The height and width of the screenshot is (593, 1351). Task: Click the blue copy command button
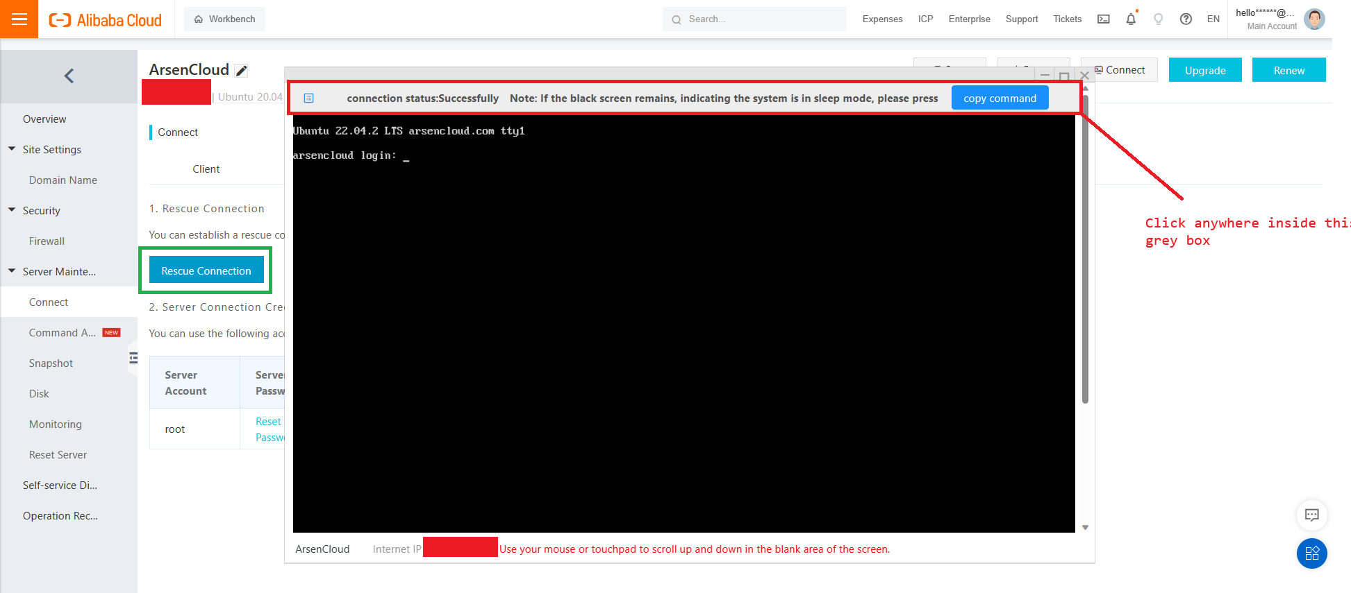[x=1000, y=98]
